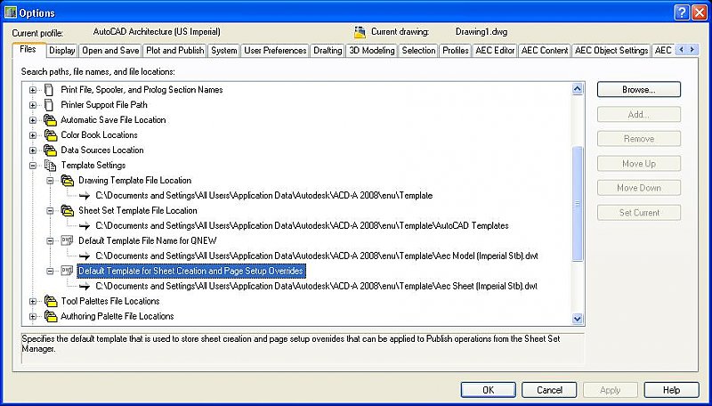This screenshot has width=712, height=406.
Task: Click the arrow icon beside AutoCAD Templates path
Action: click(85, 226)
